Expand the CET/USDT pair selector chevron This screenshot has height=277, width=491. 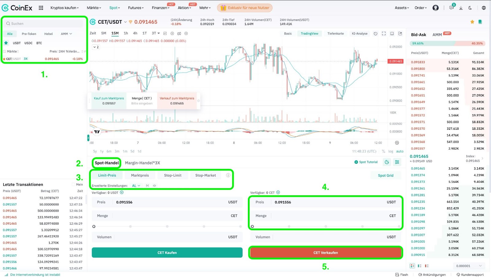click(125, 22)
